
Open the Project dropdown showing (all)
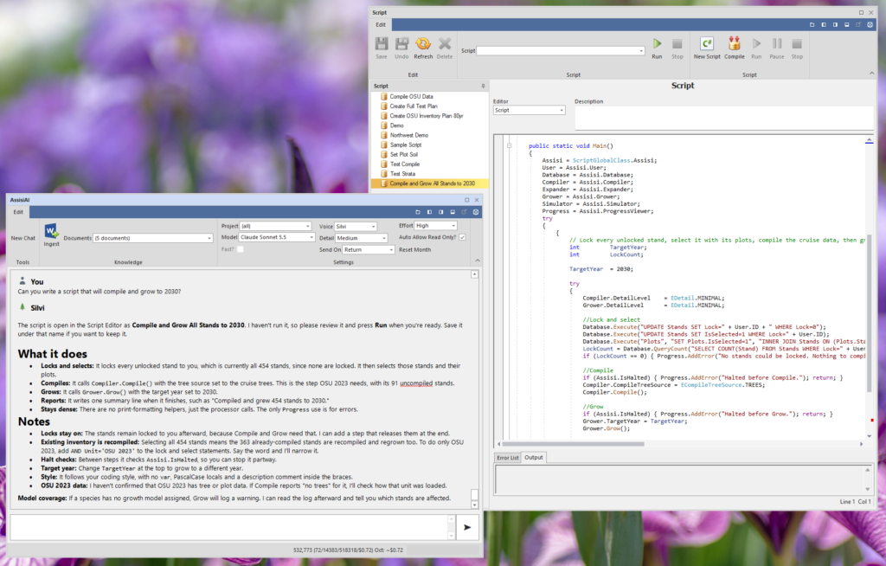(276, 226)
